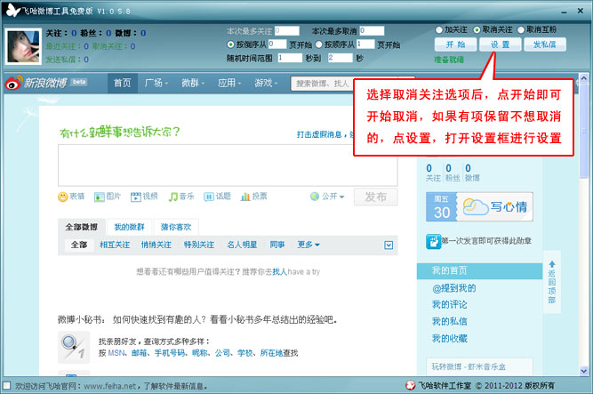Open the 我的评论 sidebar link
Image resolution: width=593 pixels, height=394 pixels.
tap(449, 305)
